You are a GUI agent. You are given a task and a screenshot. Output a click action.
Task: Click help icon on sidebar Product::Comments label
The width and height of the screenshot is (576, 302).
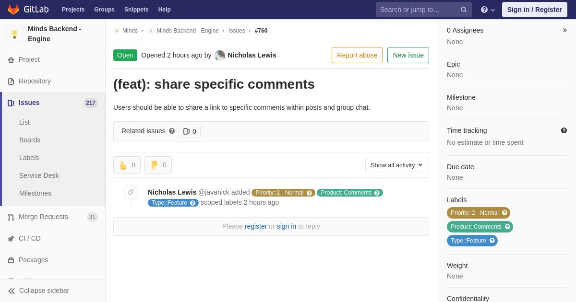507,227
